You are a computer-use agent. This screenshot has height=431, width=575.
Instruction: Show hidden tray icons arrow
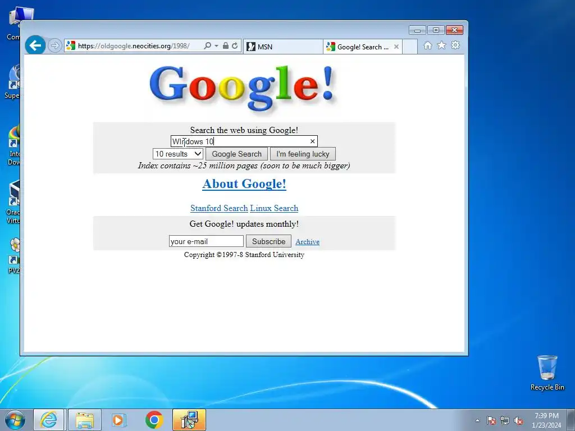coord(477,420)
